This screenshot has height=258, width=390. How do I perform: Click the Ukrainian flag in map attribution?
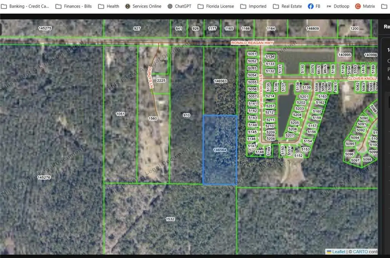329,252
